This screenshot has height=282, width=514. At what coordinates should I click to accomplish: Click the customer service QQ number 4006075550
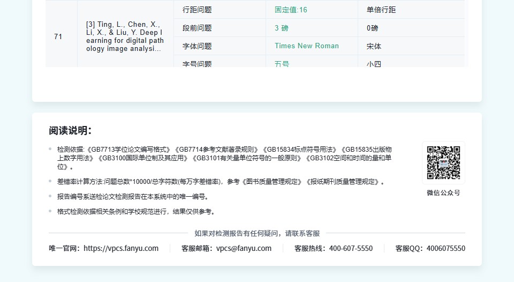pyautogui.click(x=446, y=248)
